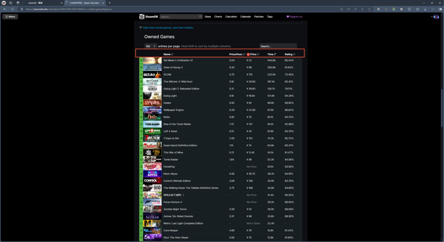Open browser downloads icon

pos(425,9)
